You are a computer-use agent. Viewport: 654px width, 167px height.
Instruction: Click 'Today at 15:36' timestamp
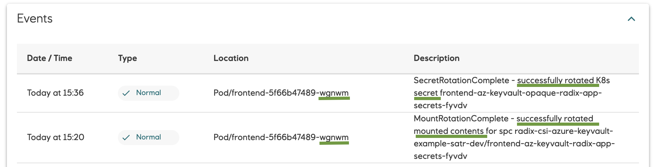pyautogui.click(x=55, y=93)
